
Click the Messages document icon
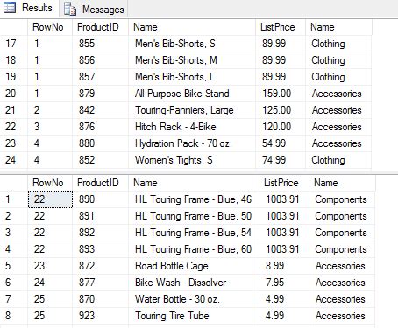pos(70,9)
